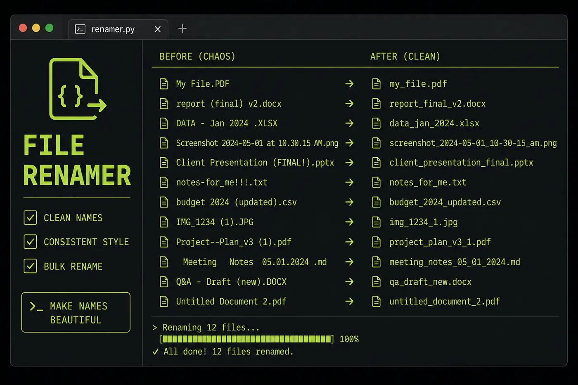
Task: Click the renaming progress bar
Action: [x=247, y=339]
